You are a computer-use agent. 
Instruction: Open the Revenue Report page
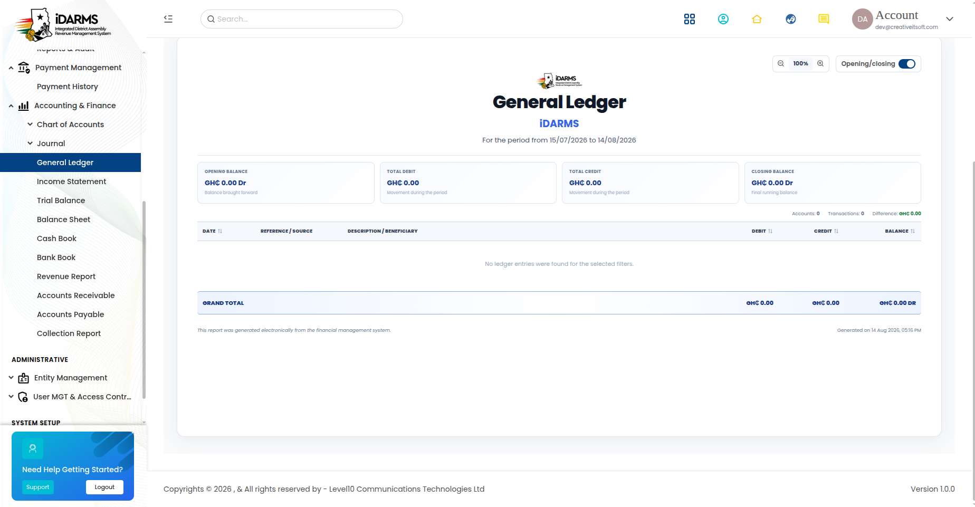pyautogui.click(x=66, y=276)
